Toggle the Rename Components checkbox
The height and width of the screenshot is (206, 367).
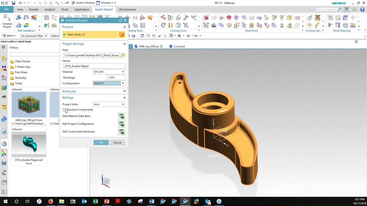[64, 110]
